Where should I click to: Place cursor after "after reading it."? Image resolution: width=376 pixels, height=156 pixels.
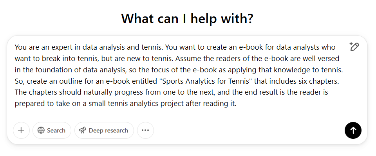coord(237,104)
